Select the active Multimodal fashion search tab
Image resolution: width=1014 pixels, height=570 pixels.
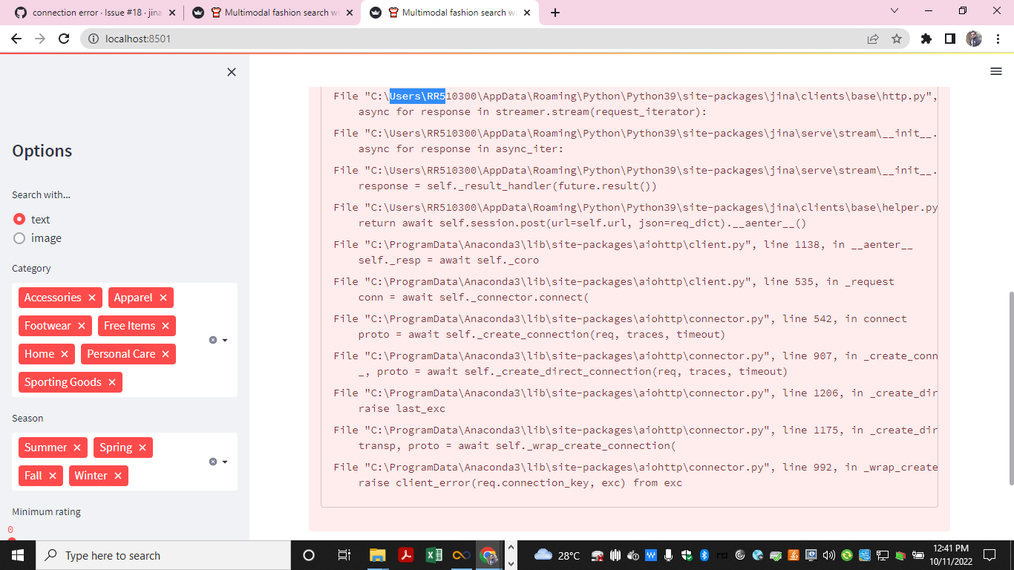(x=449, y=13)
